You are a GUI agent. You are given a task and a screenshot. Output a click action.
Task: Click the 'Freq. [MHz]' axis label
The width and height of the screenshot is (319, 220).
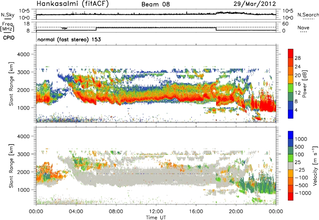click(x=7, y=27)
